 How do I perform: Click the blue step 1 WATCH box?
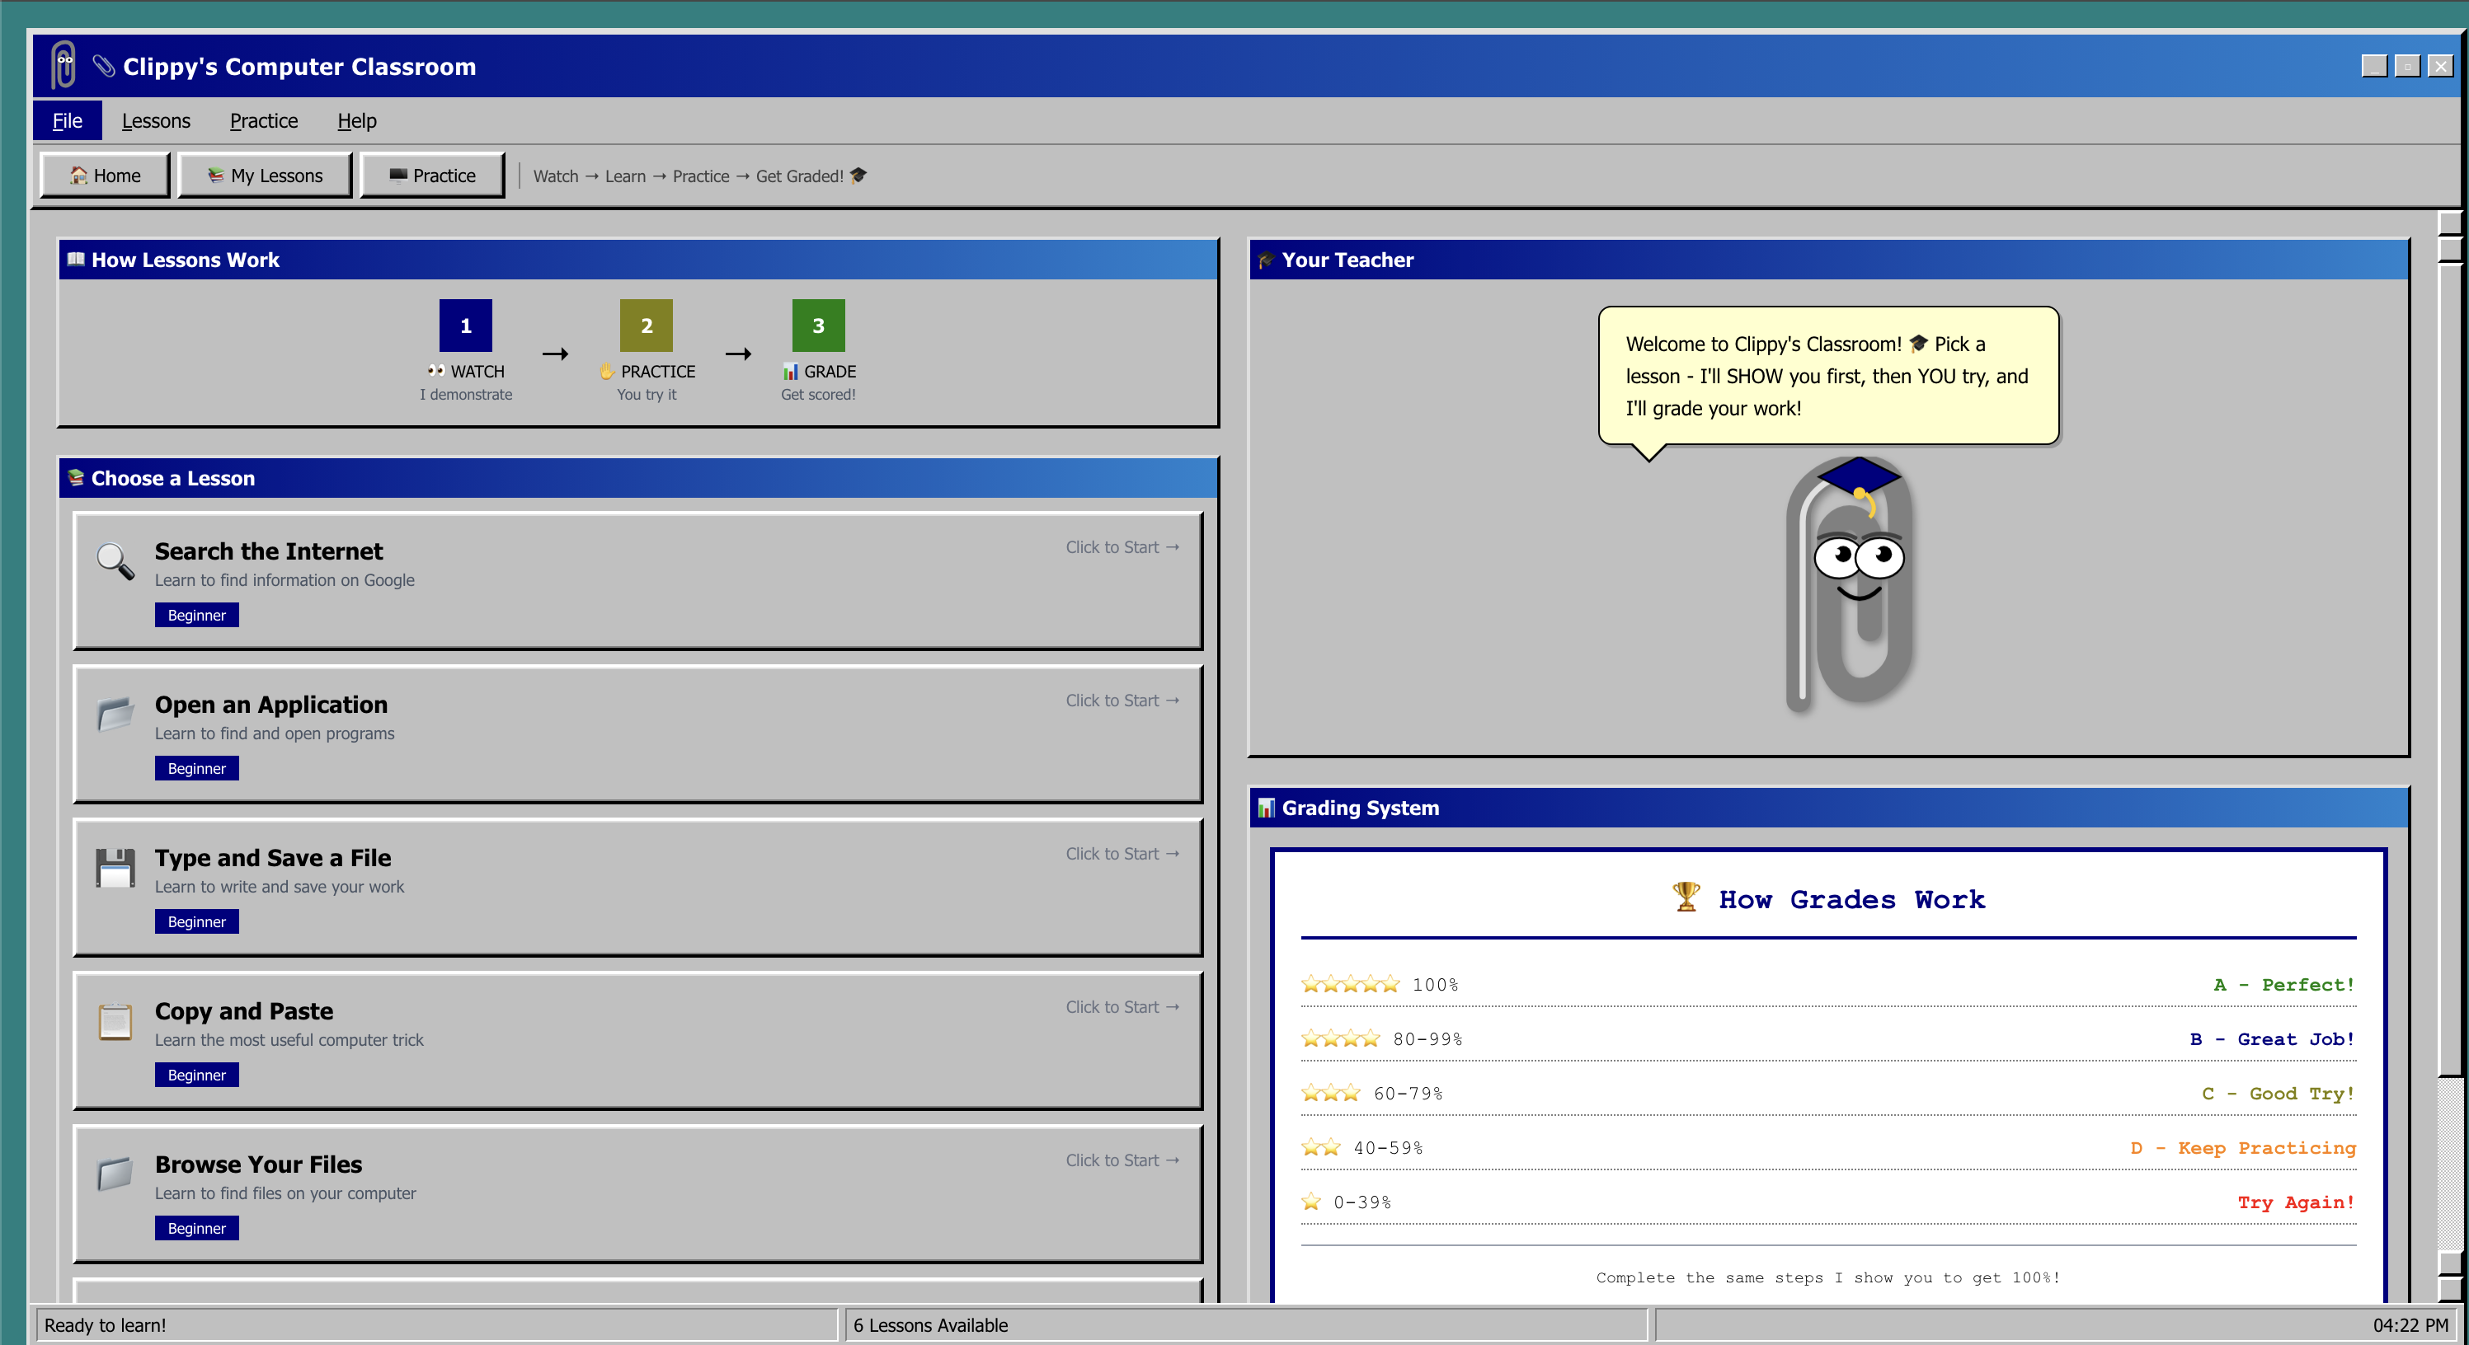pyautogui.click(x=465, y=326)
